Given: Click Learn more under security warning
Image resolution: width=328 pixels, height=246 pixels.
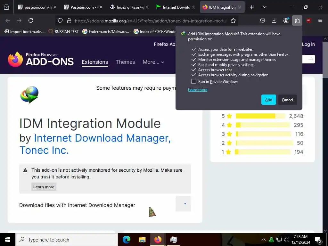Looking at the screenshot, I should 44,187.
